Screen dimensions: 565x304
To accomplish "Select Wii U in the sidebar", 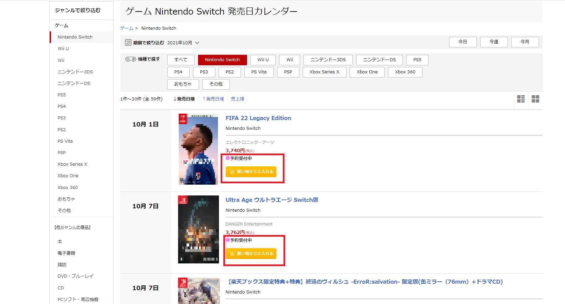I will (63, 49).
